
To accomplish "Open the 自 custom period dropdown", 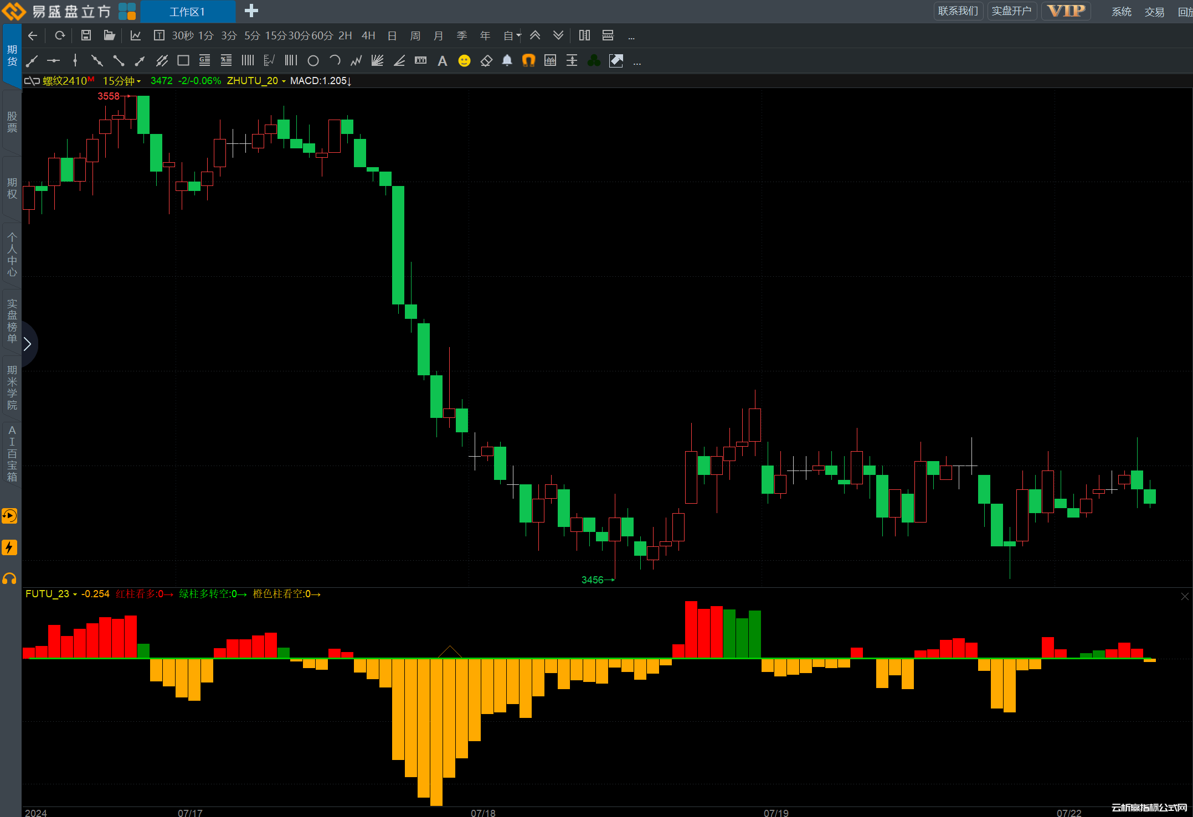I will [x=512, y=36].
